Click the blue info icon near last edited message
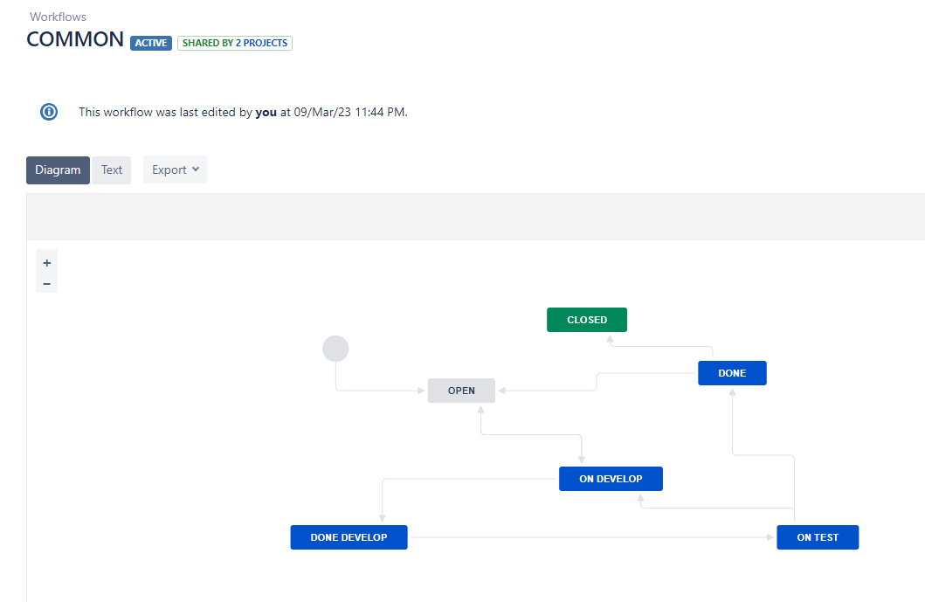 pos(48,112)
